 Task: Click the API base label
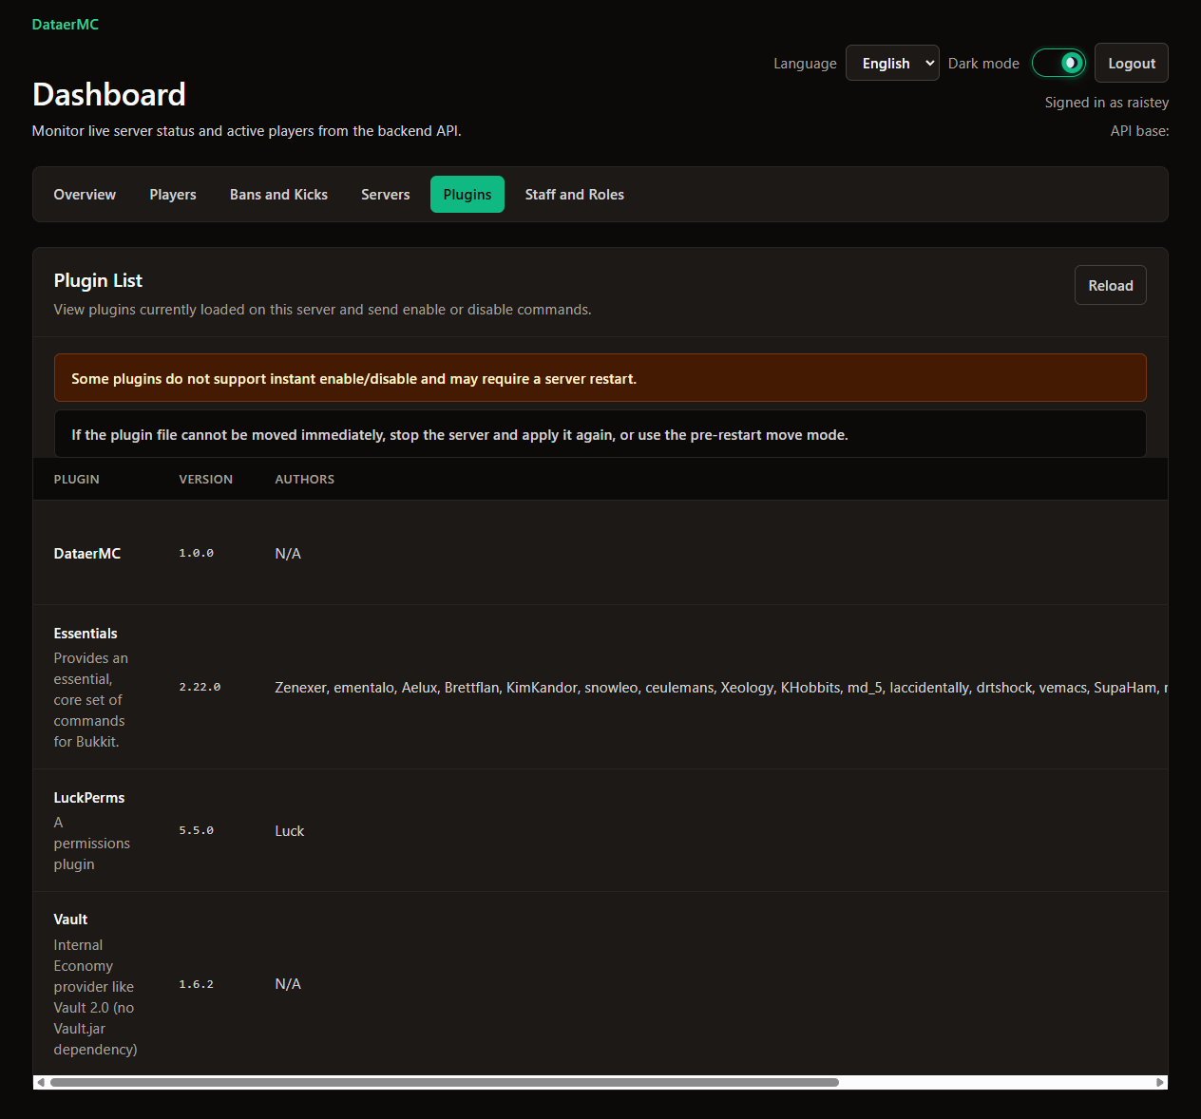[x=1139, y=131]
